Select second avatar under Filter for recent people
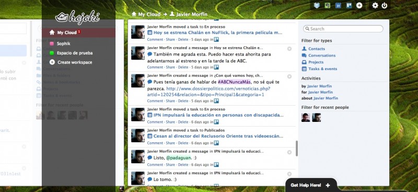This screenshot has width=418, height=192. tap(317, 118)
